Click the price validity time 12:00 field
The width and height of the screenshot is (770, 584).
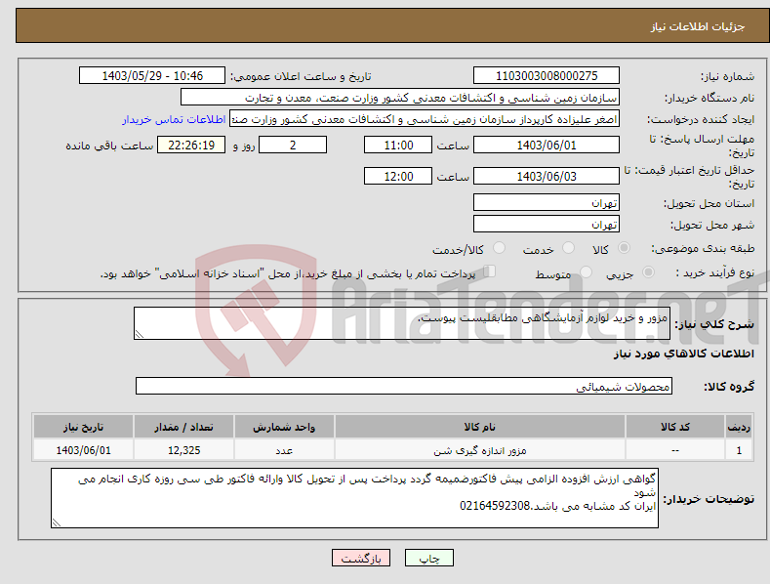point(398,176)
